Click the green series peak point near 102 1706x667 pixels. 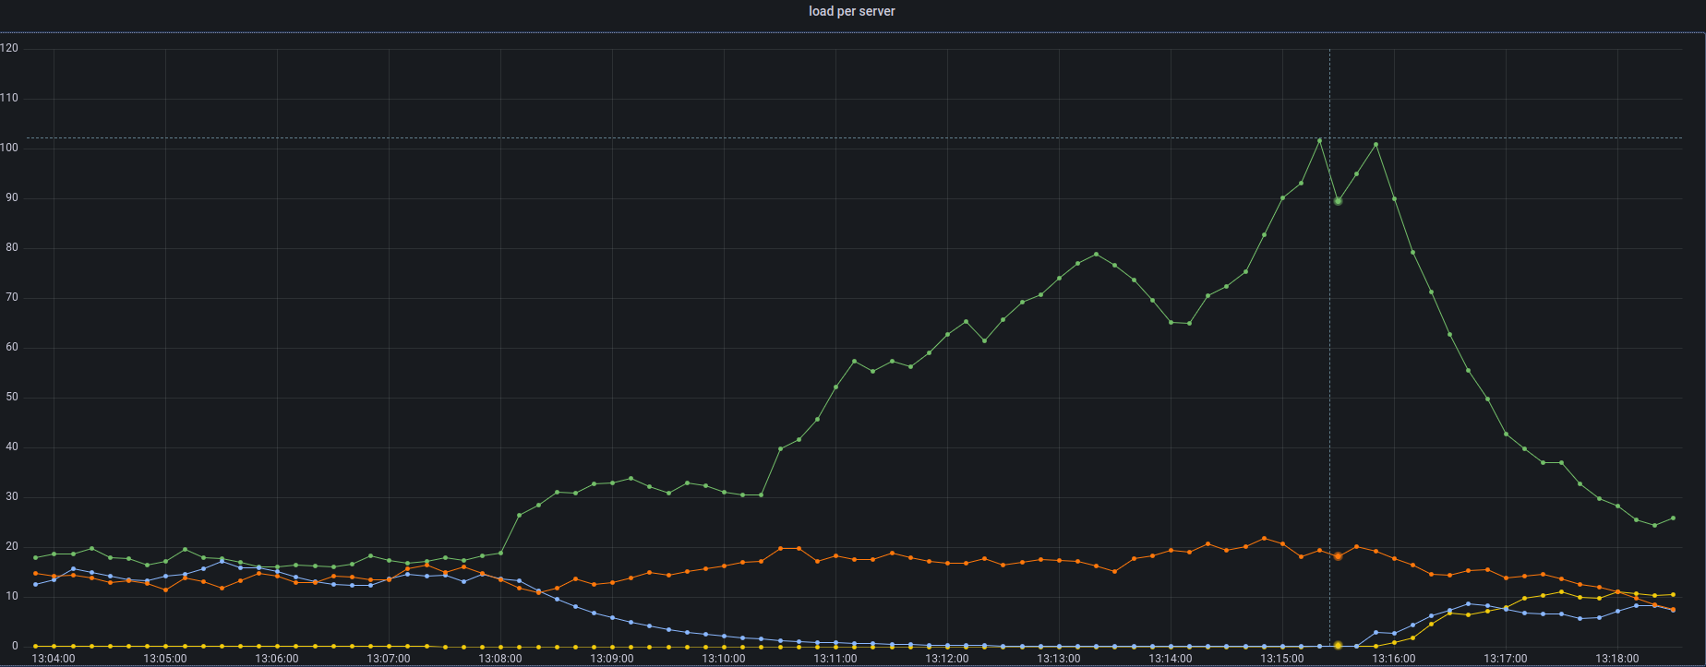click(1319, 140)
